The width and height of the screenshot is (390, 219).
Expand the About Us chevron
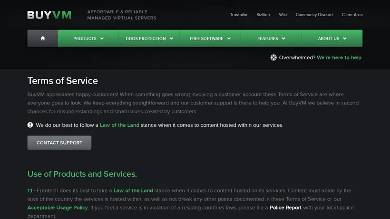(344, 38)
